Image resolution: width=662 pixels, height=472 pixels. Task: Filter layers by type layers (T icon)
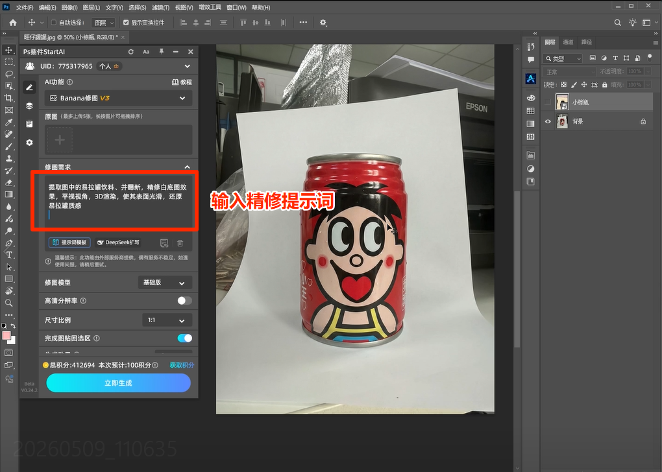615,58
